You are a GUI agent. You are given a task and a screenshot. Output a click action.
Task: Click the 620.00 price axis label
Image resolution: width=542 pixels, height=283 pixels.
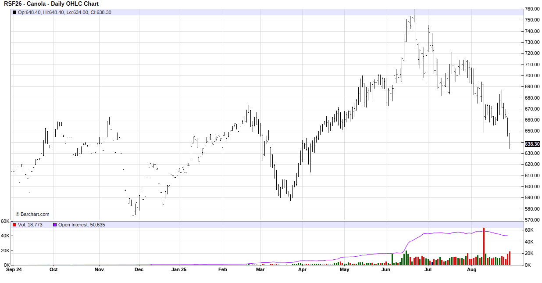coord(532,164)
